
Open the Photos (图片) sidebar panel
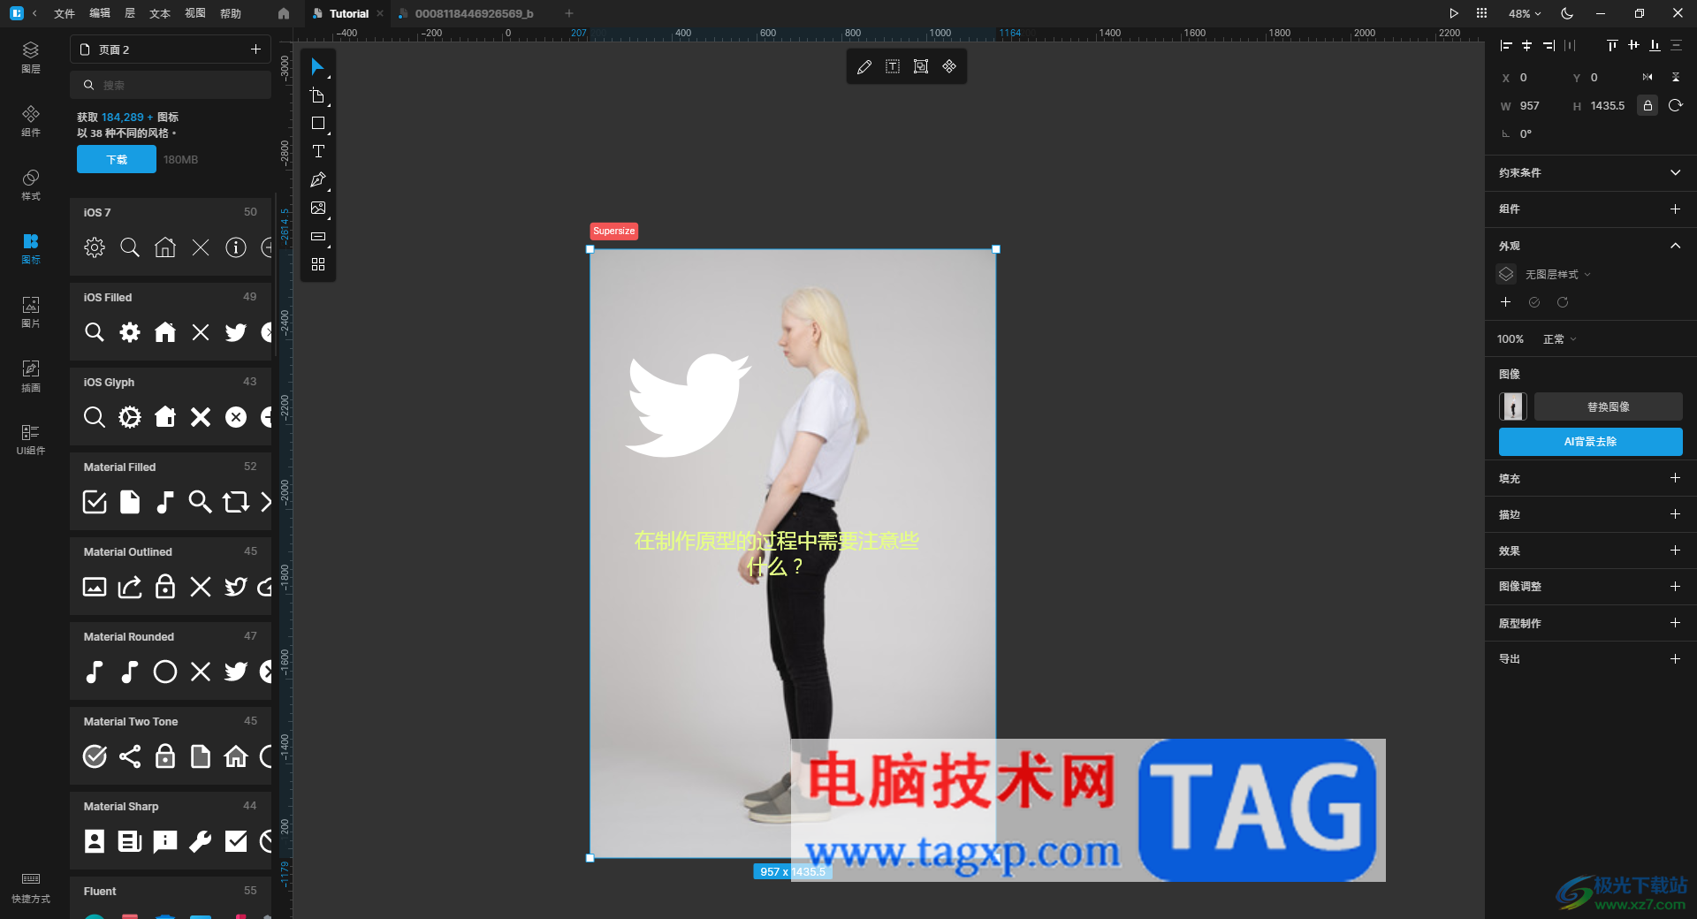[x=31, y=312]
